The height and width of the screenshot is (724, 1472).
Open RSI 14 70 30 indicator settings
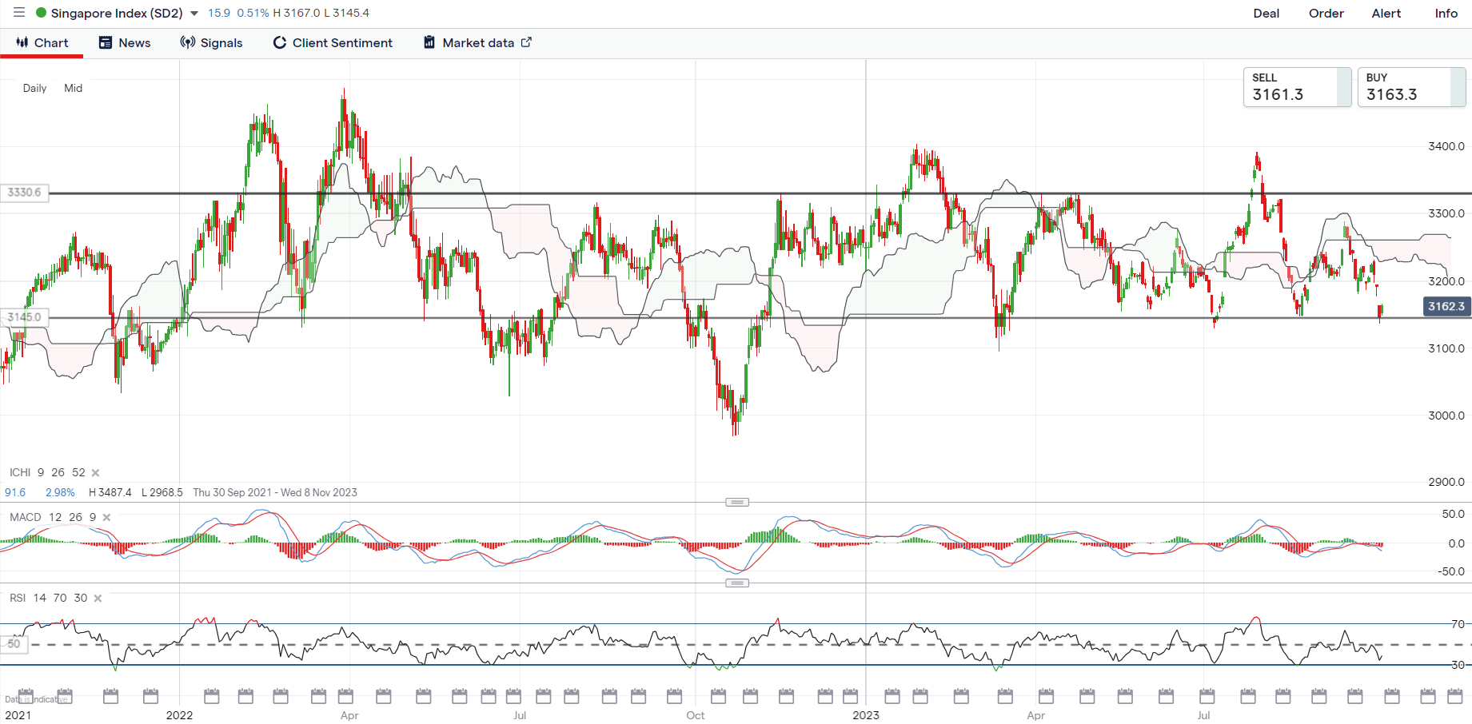[x=49, y=598]
